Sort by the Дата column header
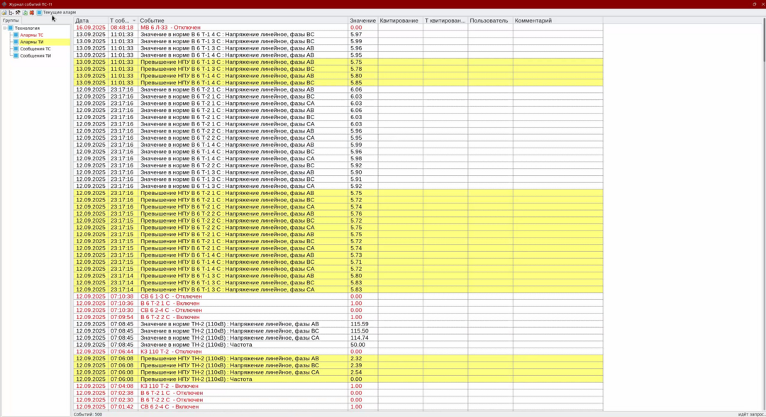766x417 pixels. [x=91, y=21]
